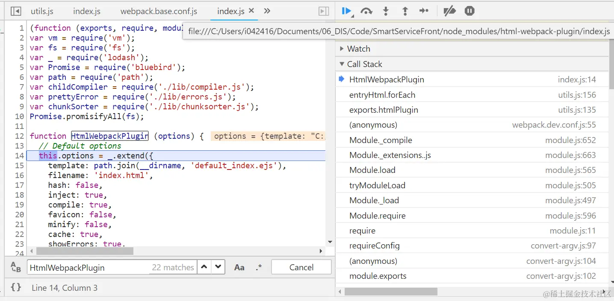The image size is (614, 301).
Task: Click webpack.dev.conf.js:55 source link
Action: [554, 125]
